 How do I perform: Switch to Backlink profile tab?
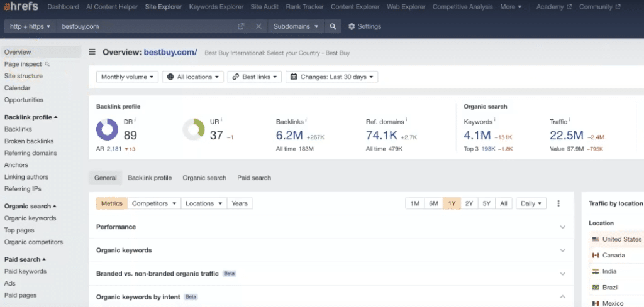coord(150,178)
